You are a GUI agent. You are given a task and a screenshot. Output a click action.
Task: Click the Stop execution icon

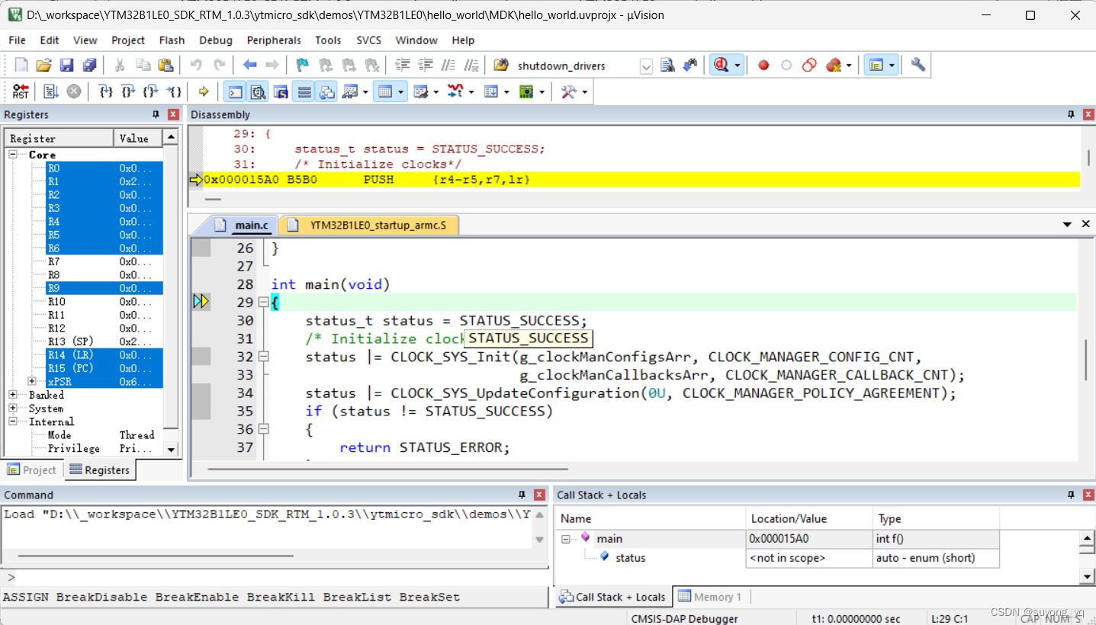click(x=74, y=91)
